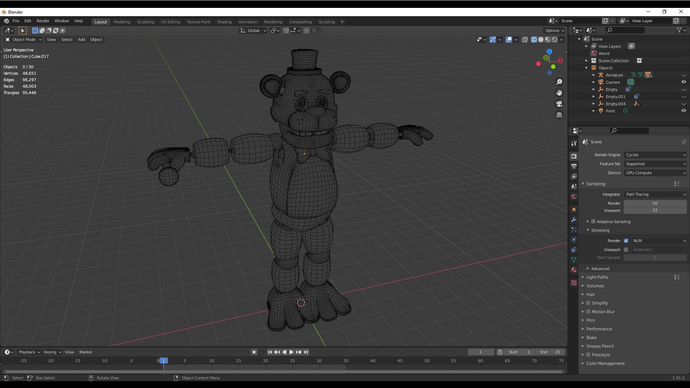Viewport: 690px width, 388px height.
Task: Open the Material properties tab icon
Action: click(574, 270)
